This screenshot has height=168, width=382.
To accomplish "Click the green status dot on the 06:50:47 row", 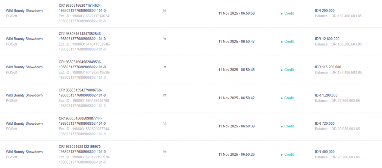I will coord(282,42).
